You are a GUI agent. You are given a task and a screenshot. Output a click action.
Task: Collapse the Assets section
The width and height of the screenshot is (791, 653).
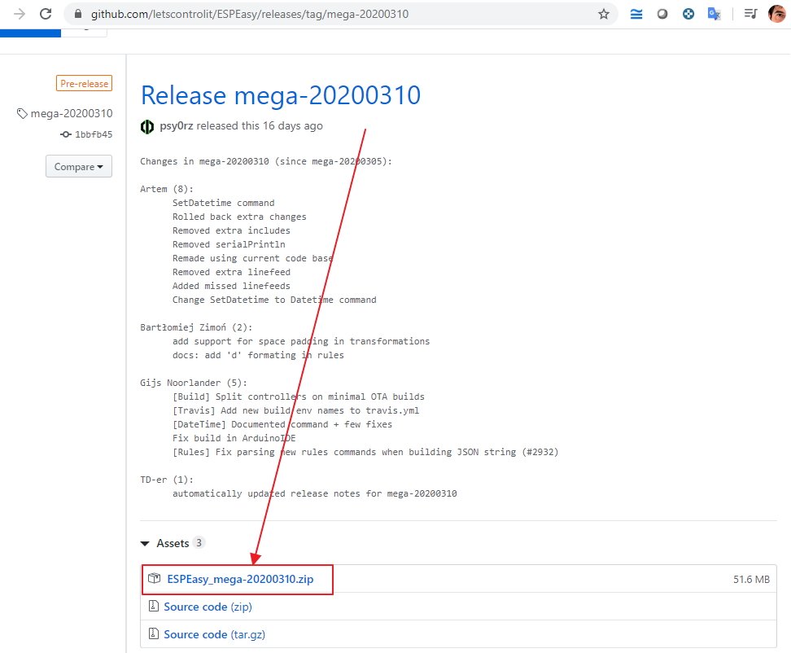click(x=145, y=543)
